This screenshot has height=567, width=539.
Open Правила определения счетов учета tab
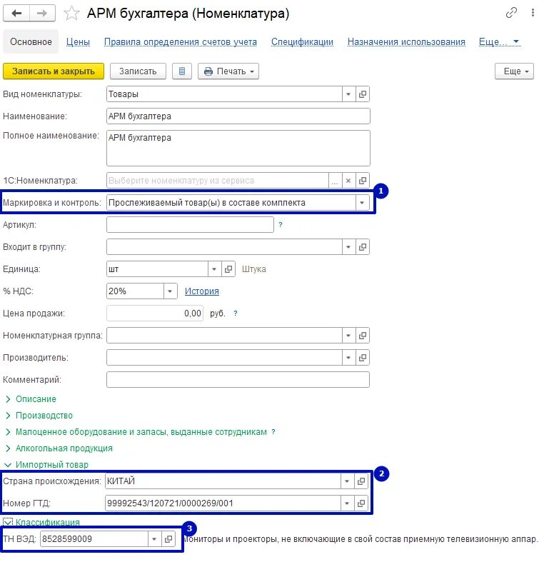181,42
